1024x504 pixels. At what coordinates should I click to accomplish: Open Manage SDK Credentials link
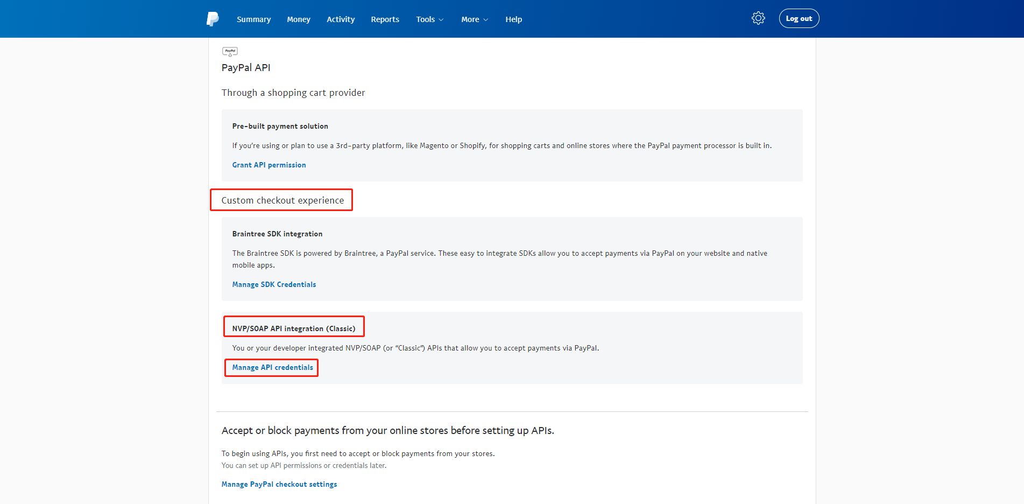274,284
